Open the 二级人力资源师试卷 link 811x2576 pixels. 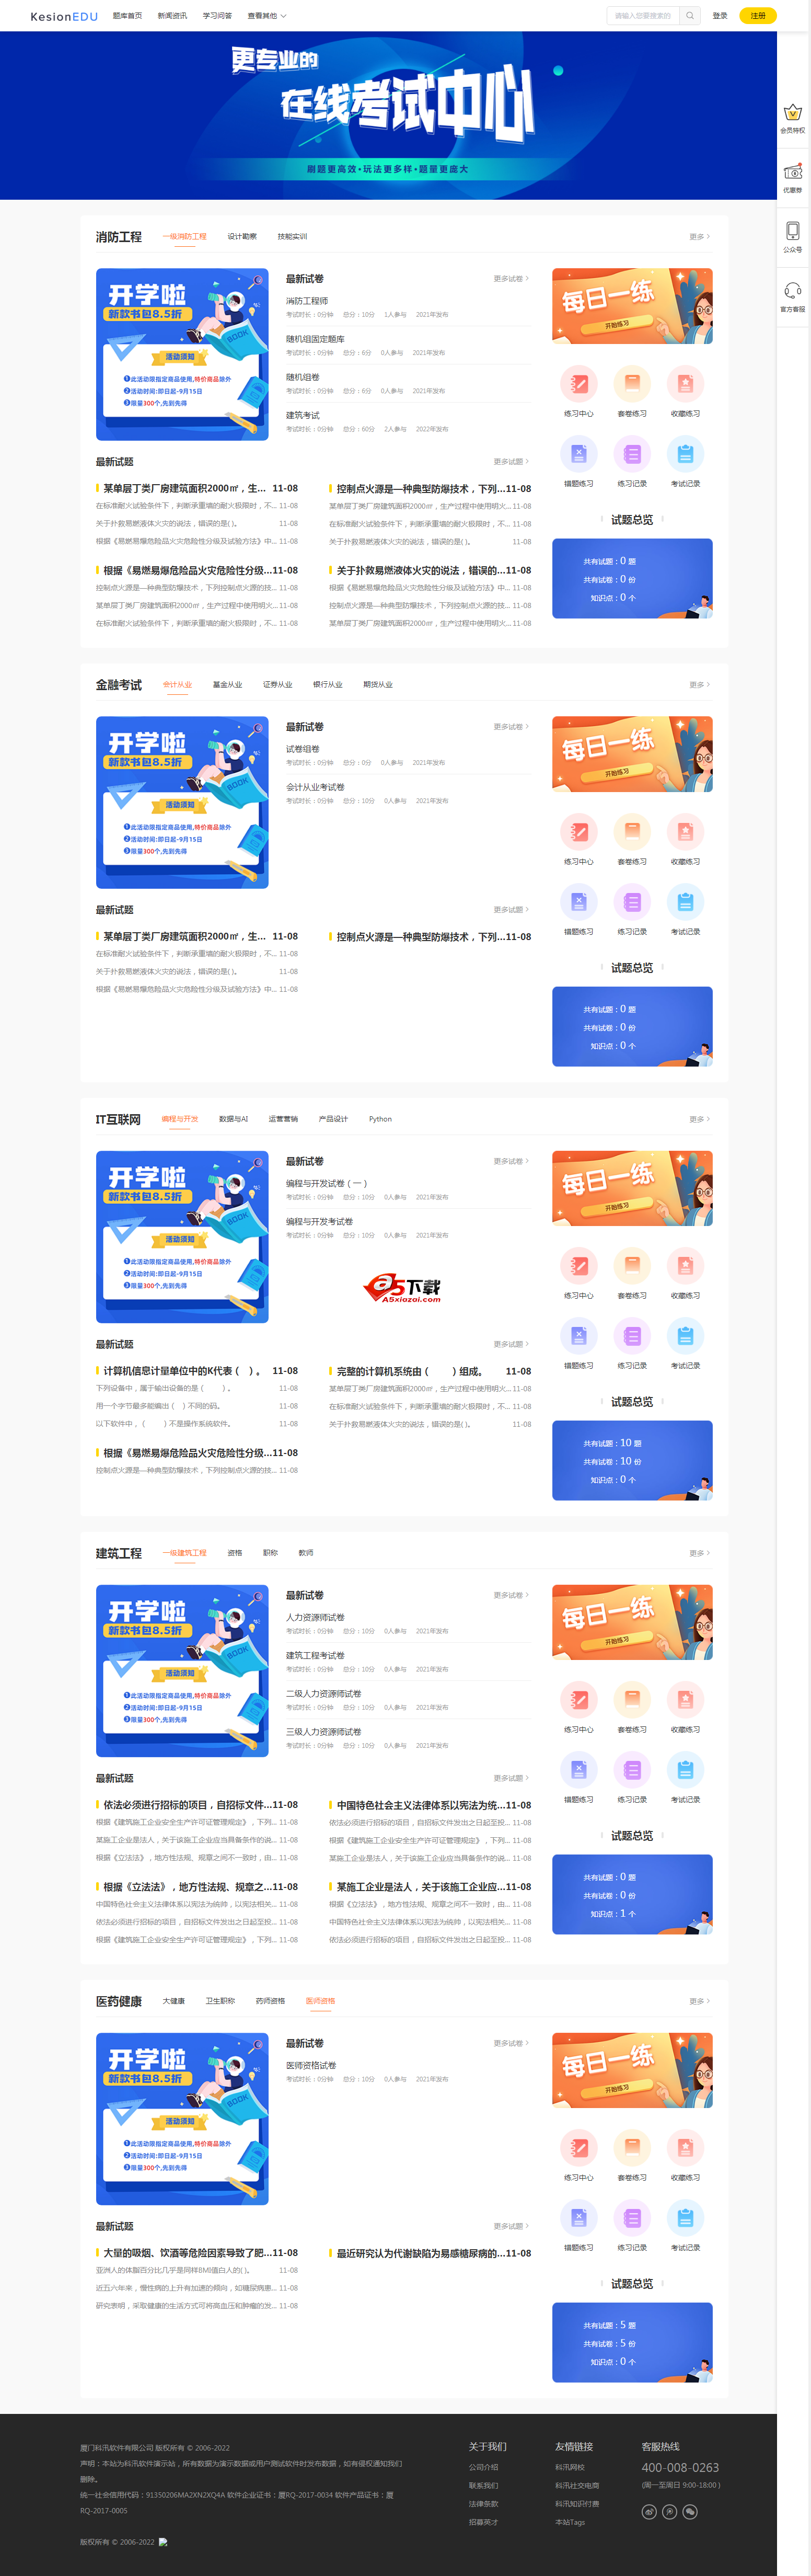324,1693
